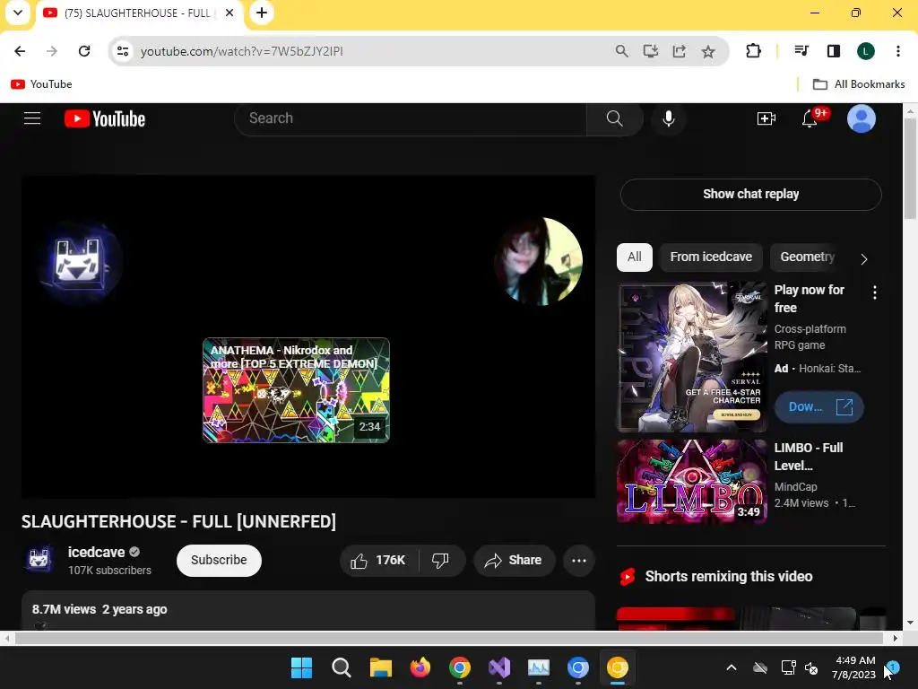Click the vertical page scrollbar thumb

[909, 168]
